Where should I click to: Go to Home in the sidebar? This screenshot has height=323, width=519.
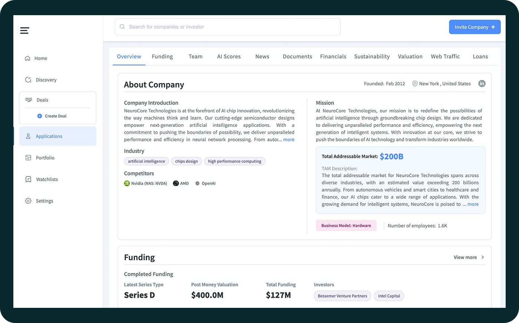tap(41, 58)
